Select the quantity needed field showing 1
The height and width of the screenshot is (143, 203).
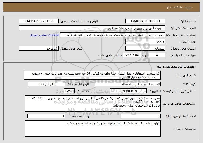[x=141, y=116]
